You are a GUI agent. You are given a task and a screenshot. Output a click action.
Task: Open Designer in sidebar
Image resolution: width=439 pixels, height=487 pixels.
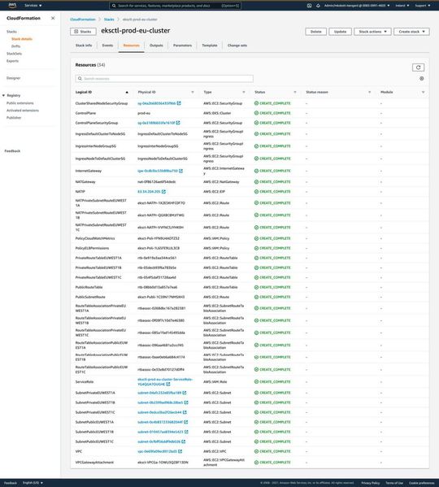13,78
